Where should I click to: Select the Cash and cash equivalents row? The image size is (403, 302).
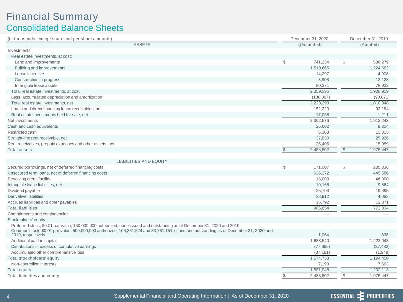[201, 126]
